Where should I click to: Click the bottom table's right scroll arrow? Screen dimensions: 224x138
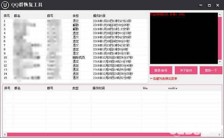(x=219, y=134)
